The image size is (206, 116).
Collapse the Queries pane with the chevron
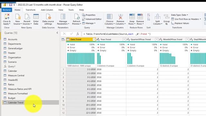click(x=57, y=33)
